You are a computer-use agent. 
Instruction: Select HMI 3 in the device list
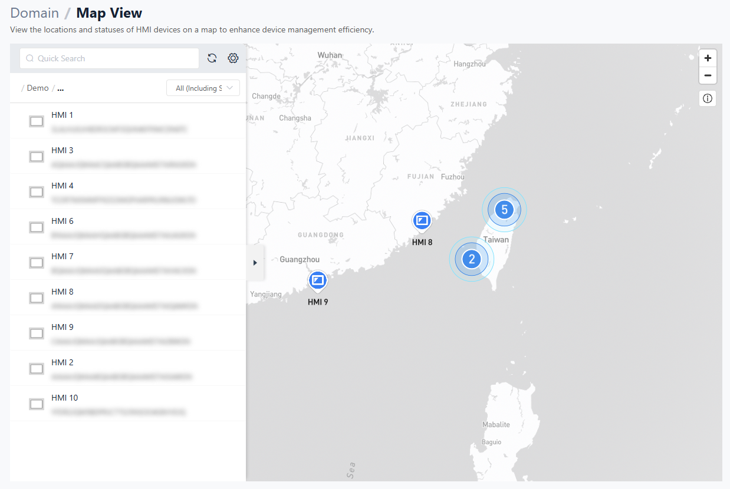click(63, 151)
